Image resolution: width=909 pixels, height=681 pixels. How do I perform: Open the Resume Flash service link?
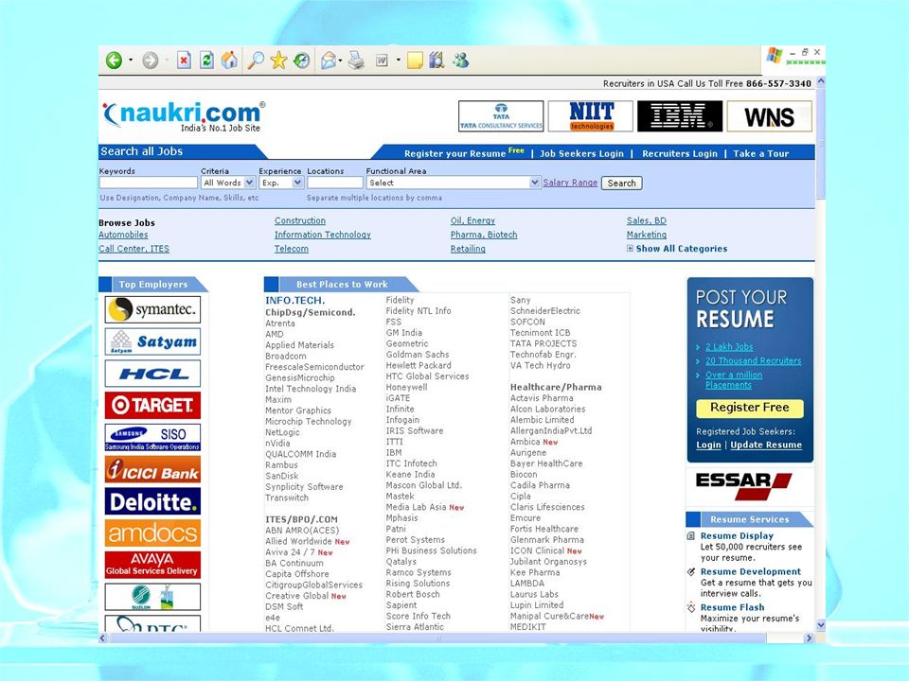click(x=732, y=607)
